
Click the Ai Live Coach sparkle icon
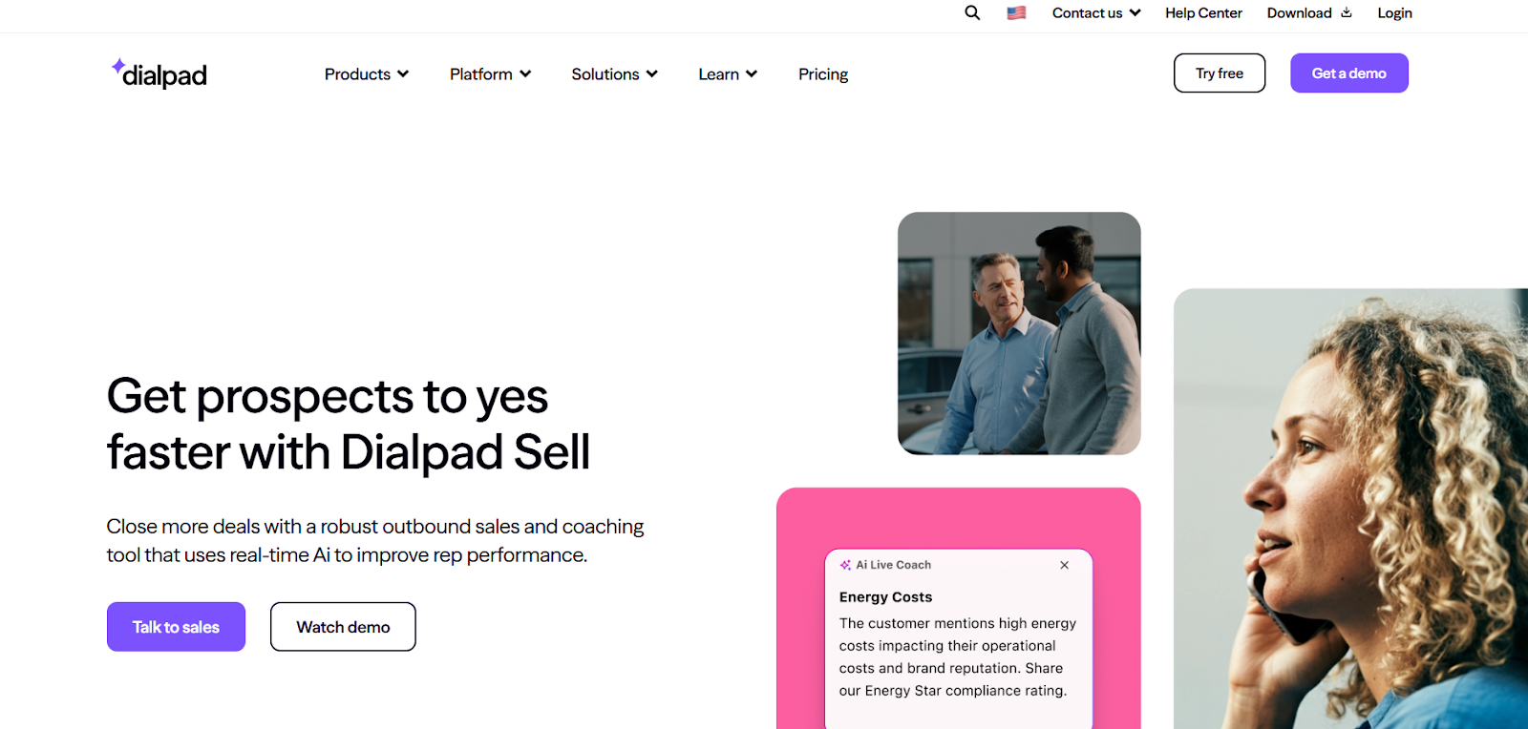[x=845, y=565]
